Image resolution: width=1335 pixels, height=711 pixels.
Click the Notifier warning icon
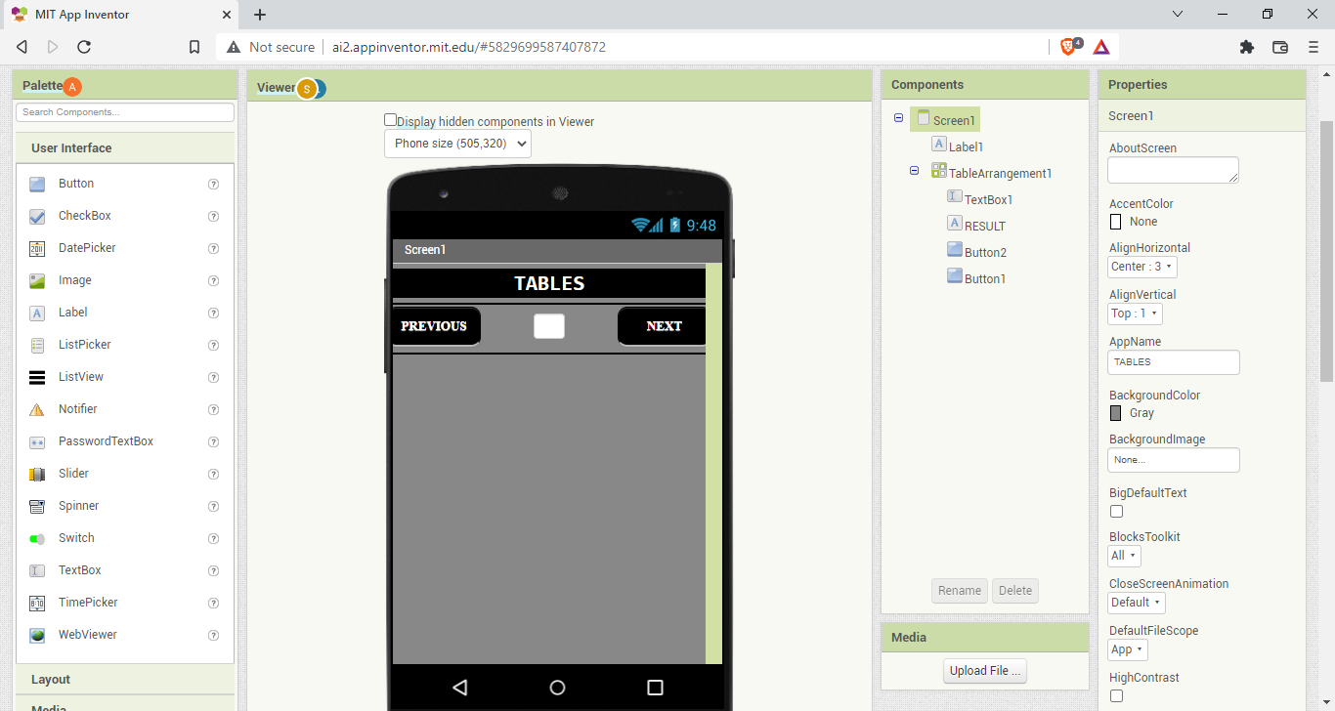tap(37, 409)
